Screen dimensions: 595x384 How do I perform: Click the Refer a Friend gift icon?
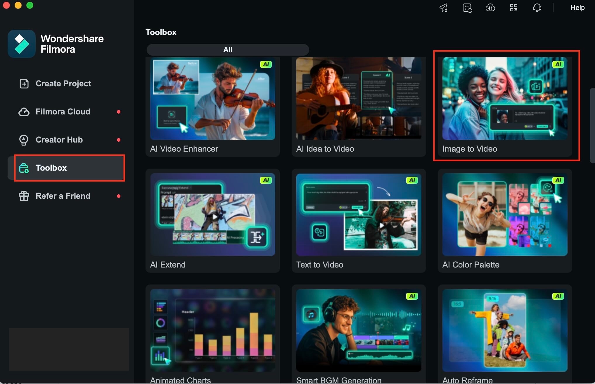click(x=24, y=196)
